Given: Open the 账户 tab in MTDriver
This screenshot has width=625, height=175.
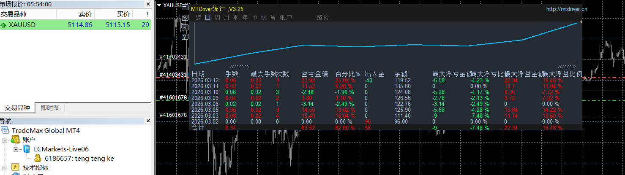Looking at the screenshot, I should point(286,18).
